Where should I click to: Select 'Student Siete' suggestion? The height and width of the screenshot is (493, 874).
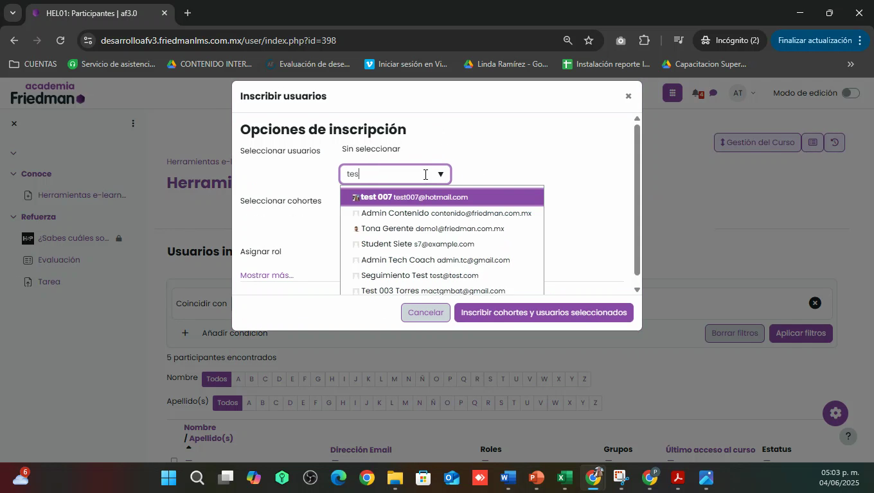(x=442, y=244)
